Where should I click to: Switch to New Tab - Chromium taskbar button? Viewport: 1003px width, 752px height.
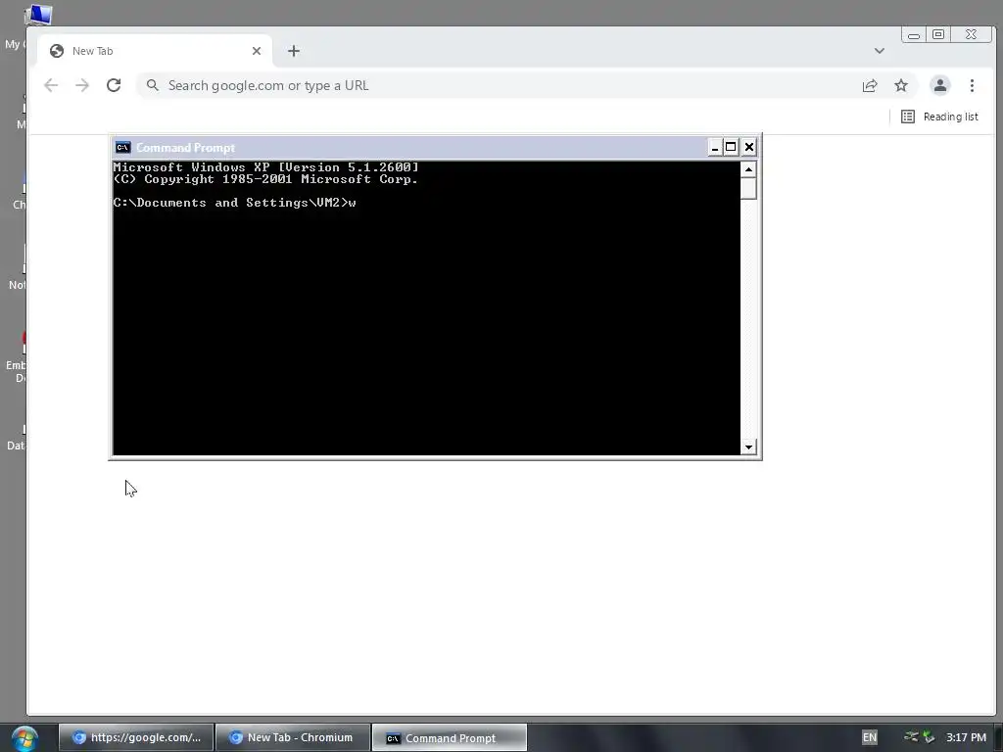[293, 737]
